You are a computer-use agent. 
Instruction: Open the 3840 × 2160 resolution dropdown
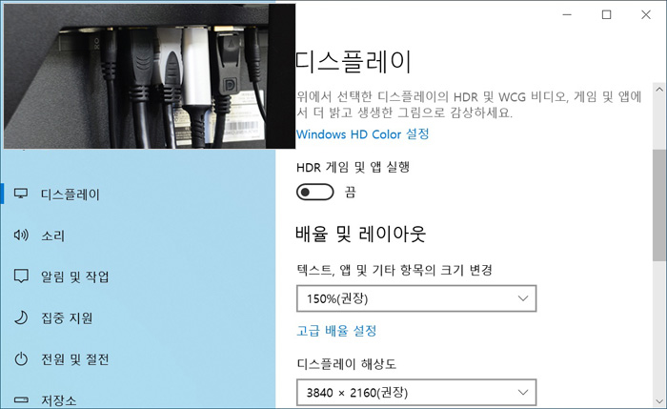(x=416, y=392)
